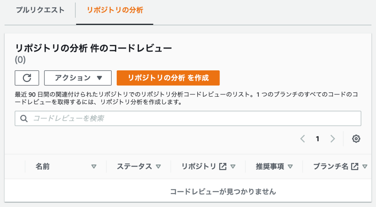Go to previous page with left chevron
The height and width of the screenshot is (207, 376).
303,139
